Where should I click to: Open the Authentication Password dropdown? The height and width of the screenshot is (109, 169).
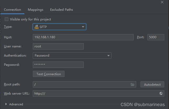[72, 56]
